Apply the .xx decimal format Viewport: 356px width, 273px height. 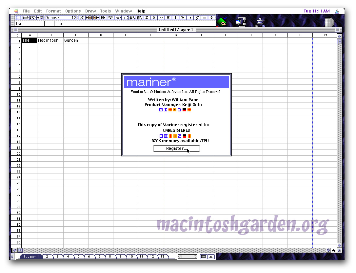(161, 17)
